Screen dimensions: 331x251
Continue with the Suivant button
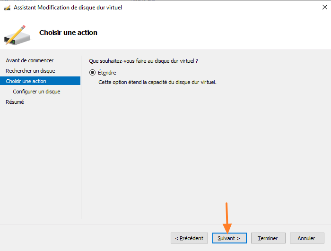[229, 238]
